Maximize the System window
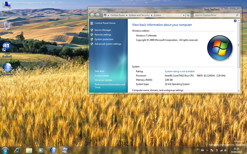The image size is (247, 154). (229, 9)
